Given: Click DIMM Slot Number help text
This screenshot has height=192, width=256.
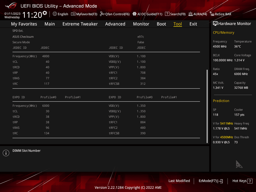Looking at the screenshot, I should (x=26, y=150).
